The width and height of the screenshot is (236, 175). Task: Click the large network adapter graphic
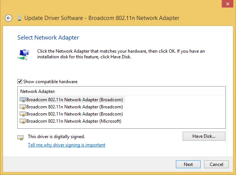pos(23,53)
